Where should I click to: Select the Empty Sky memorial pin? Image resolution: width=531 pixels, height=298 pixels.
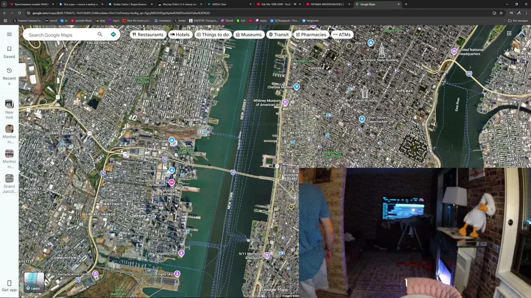[x=177, y=274]
